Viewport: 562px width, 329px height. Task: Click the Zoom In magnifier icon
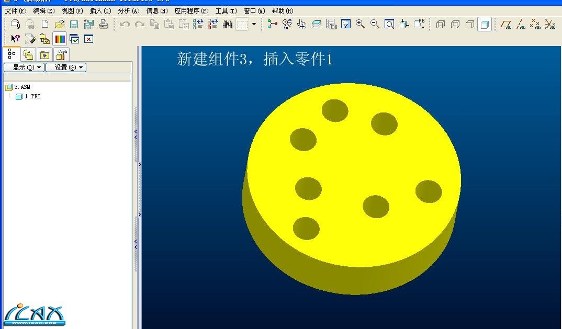(360, 24)
